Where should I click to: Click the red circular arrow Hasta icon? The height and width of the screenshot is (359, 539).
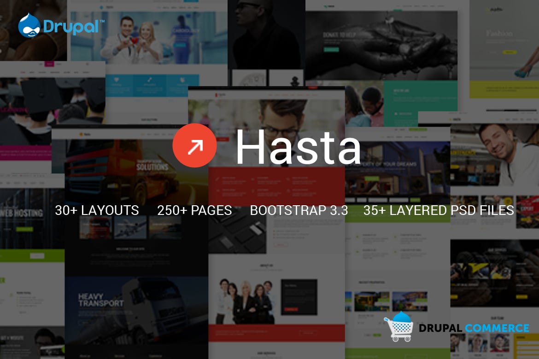[x=194, y=145]
